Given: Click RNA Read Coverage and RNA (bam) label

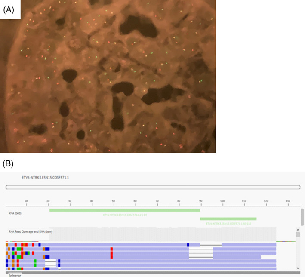Looking at the screenshot, I should click(28, 231).
